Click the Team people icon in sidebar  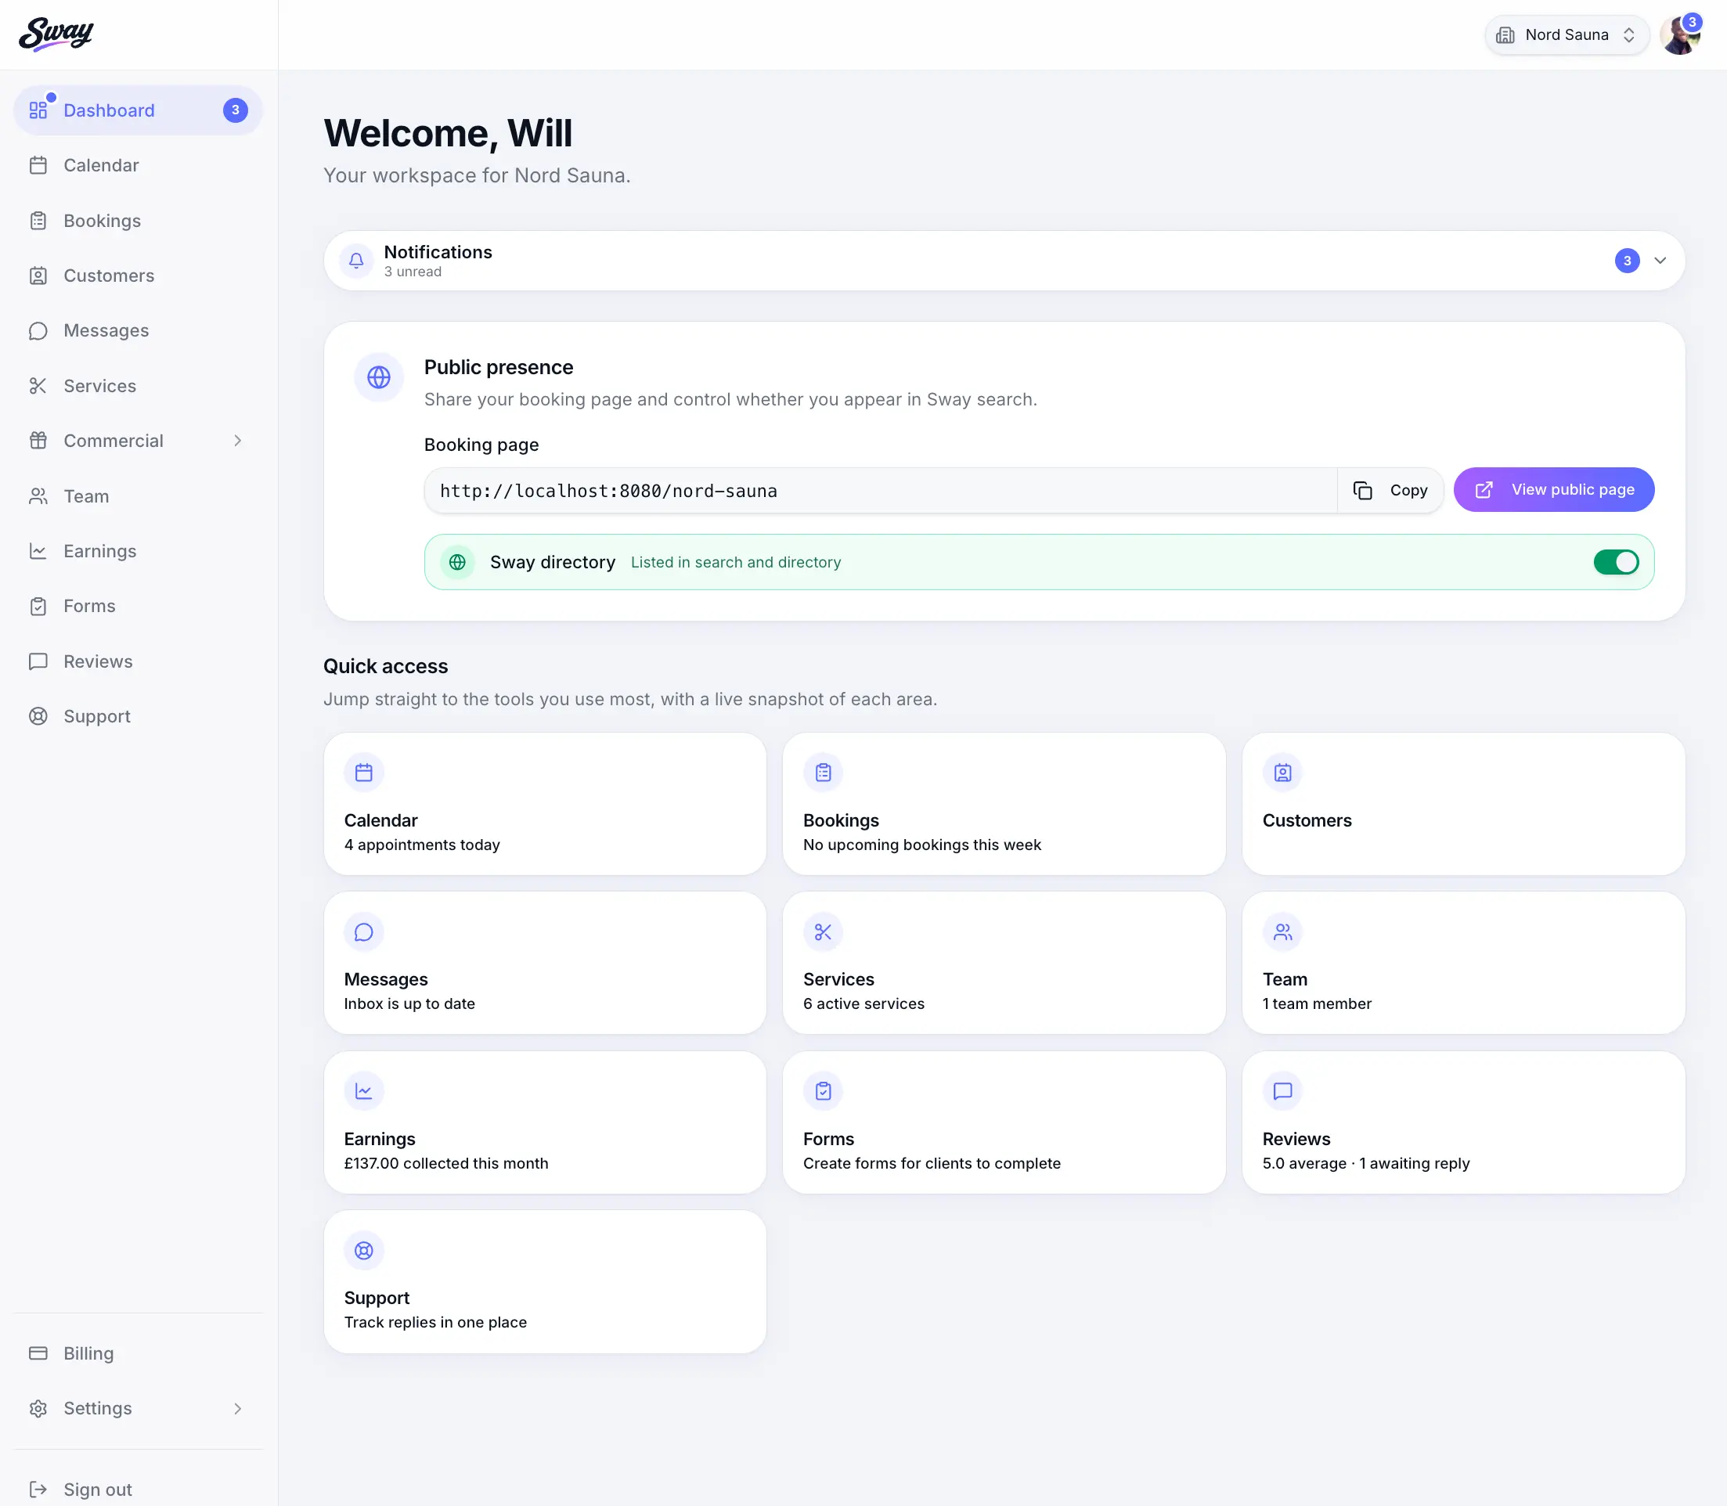coord(38,497)
